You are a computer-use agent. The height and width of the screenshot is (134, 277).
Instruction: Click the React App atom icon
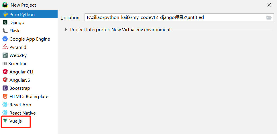click(5, 105)
